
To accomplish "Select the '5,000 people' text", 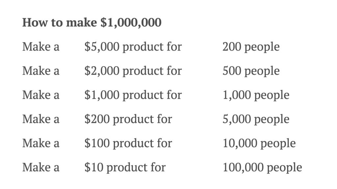I will pyautogui.click(x=256, y=119).
